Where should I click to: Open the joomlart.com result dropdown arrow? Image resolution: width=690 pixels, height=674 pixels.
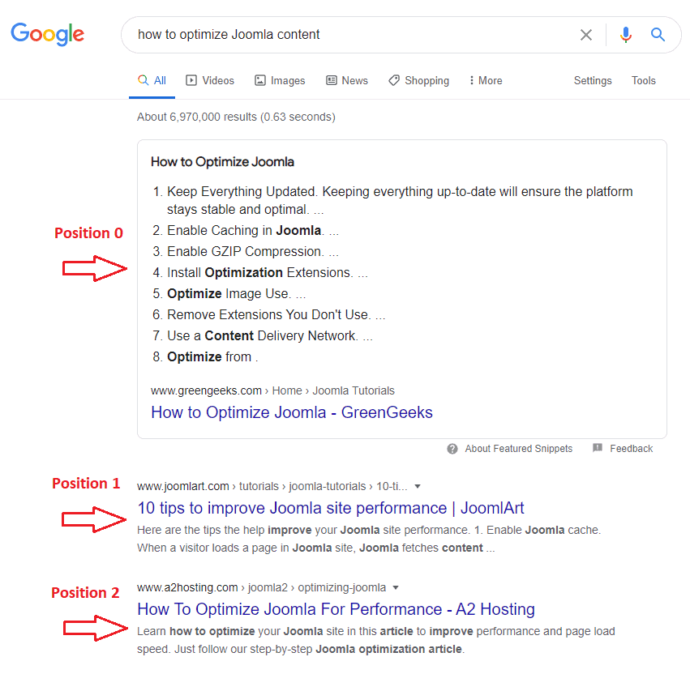[x=418, y=486]
